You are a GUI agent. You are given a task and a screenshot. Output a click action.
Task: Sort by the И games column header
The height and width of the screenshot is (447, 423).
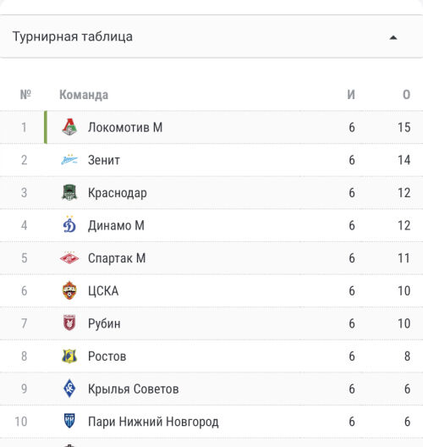(x=351, y=95)
